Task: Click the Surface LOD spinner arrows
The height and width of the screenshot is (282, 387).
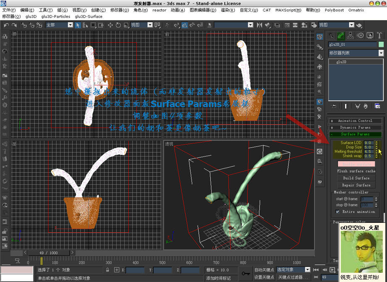Action: click(x=376, y=143)
